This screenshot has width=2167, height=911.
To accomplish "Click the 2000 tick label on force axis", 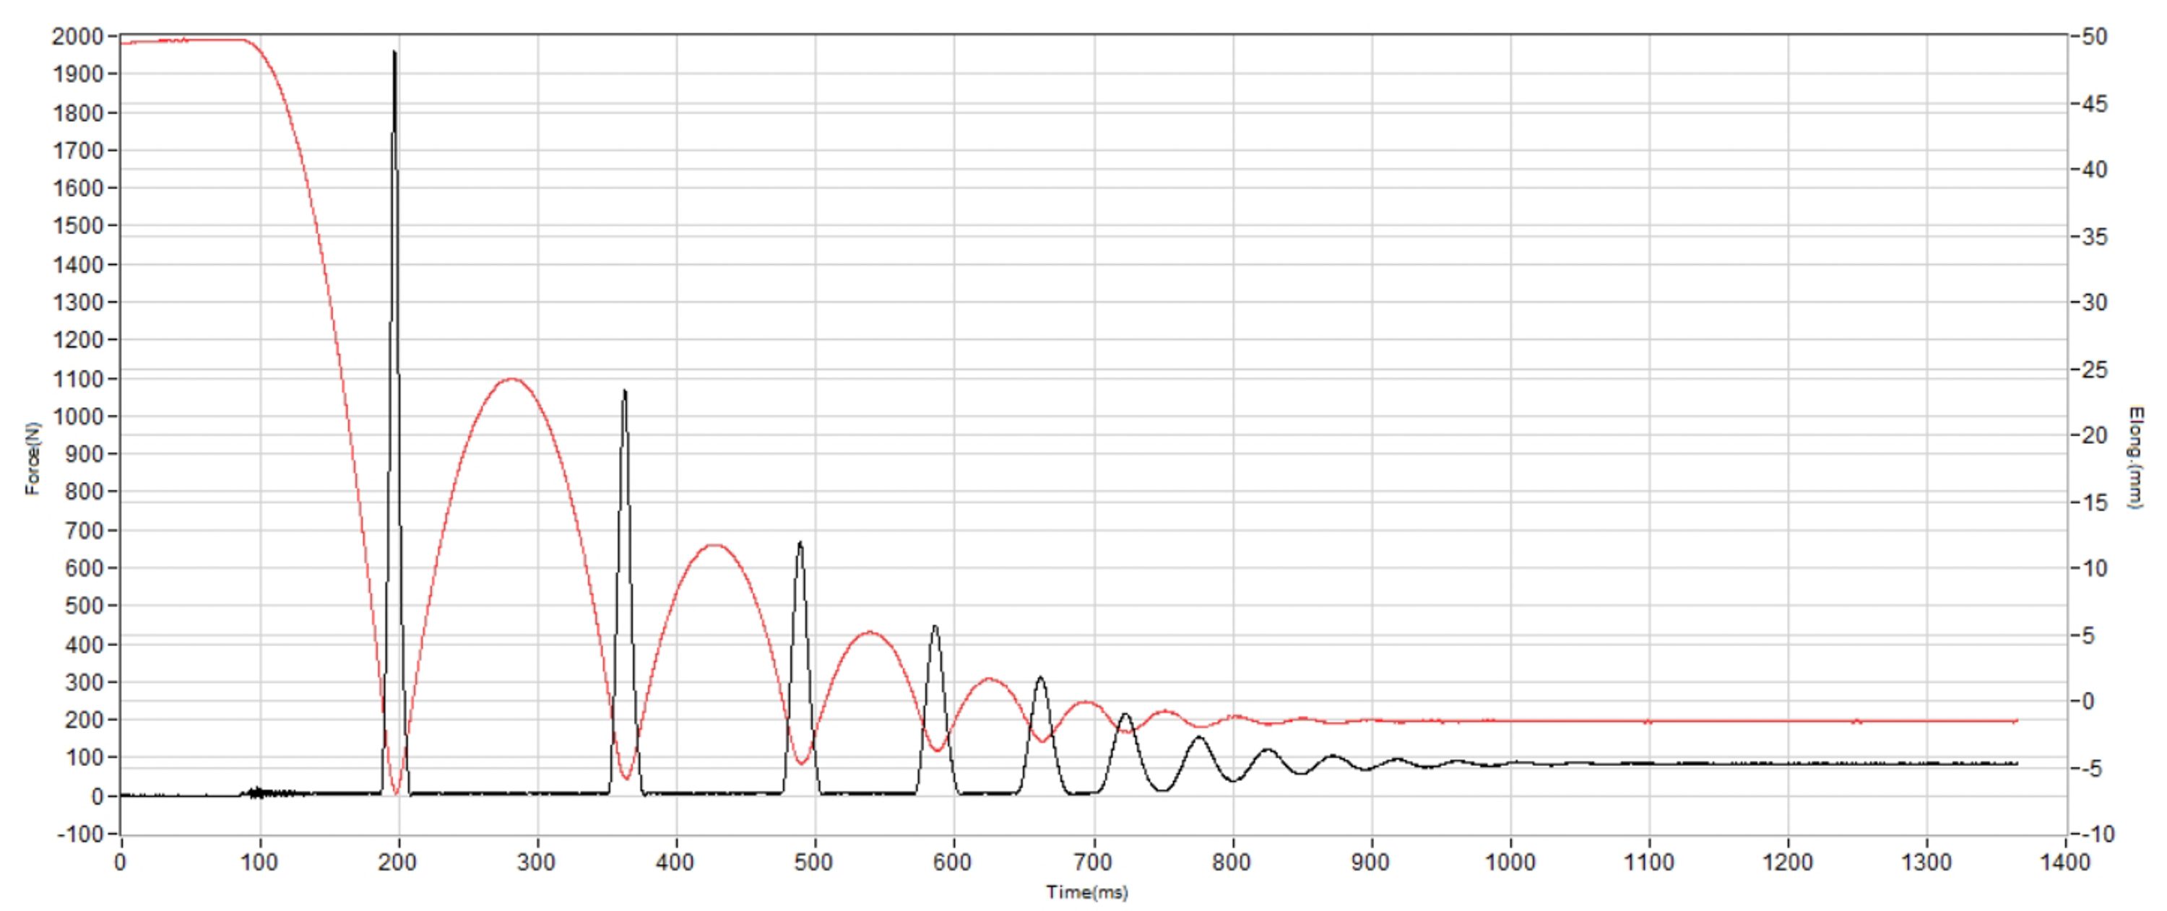I will 77,36.
